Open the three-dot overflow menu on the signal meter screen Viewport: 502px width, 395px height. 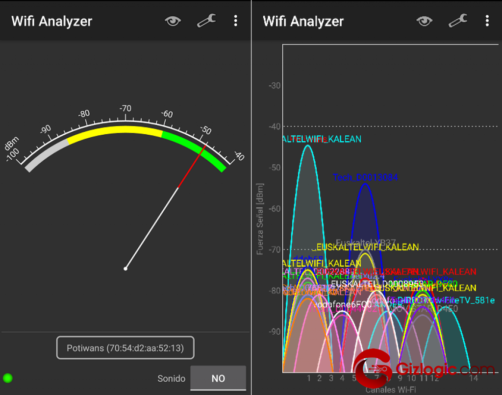click(236, 21)
